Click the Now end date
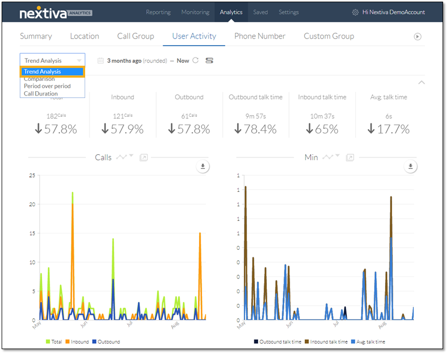The image size is (448, 354). [183, 61]
